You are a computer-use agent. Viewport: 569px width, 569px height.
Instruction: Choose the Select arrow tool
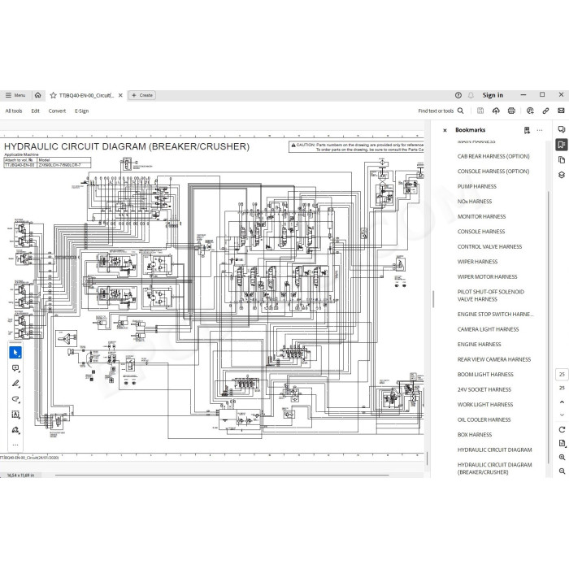(x=15, y=352)
